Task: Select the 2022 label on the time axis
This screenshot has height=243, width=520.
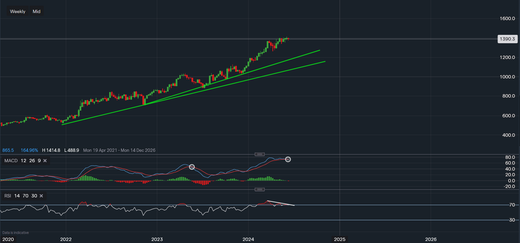Action: [66, 239]
